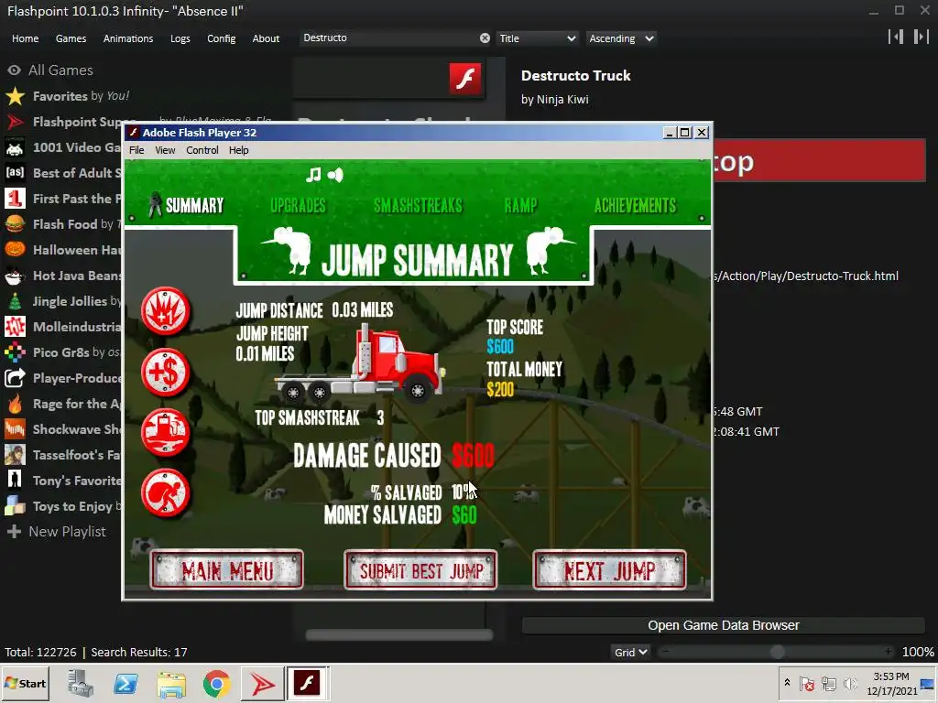Mute the game sound speaker icon
This screenshot has width=938, height=703.
[335, 175]
